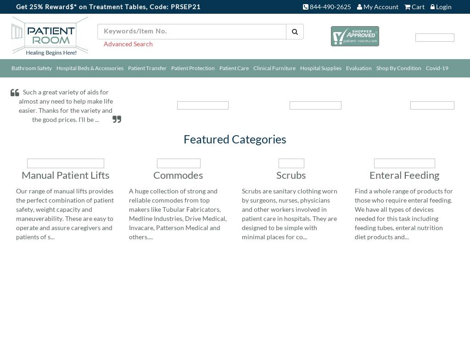Open the Advanced Search link
This screenshot has width=470, height=352.
tap(128, 44)
